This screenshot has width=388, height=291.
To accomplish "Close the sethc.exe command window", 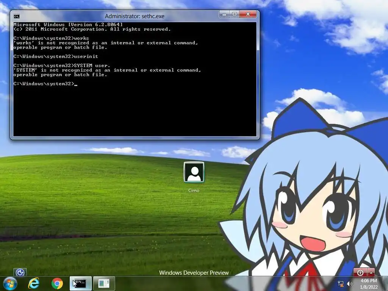I will click(248, 14).
